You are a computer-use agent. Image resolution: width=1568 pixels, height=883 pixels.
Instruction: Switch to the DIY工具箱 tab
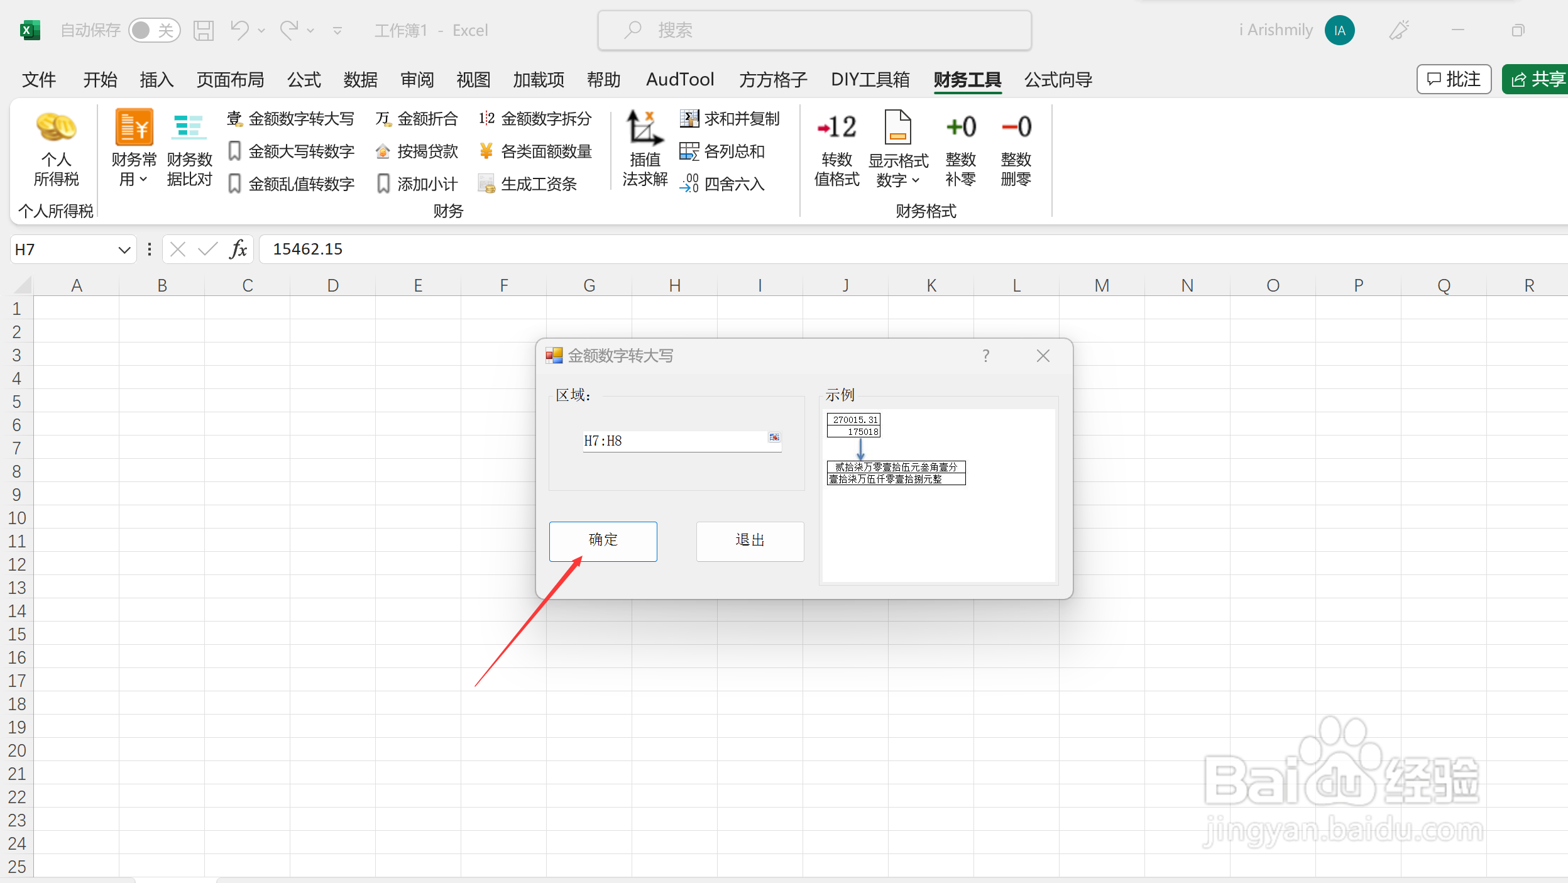[x=870, y=80]
